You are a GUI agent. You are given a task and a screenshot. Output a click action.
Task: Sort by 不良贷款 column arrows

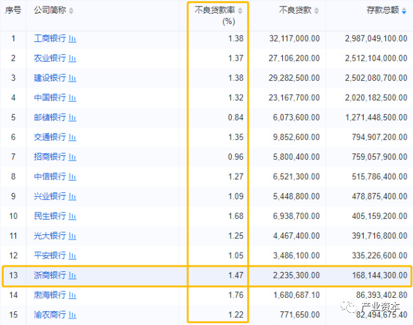tap(317, 10)
